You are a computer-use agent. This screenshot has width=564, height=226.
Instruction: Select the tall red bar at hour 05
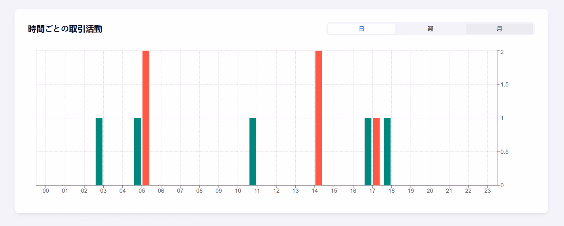pyautogui.click(x=146, y=118)
